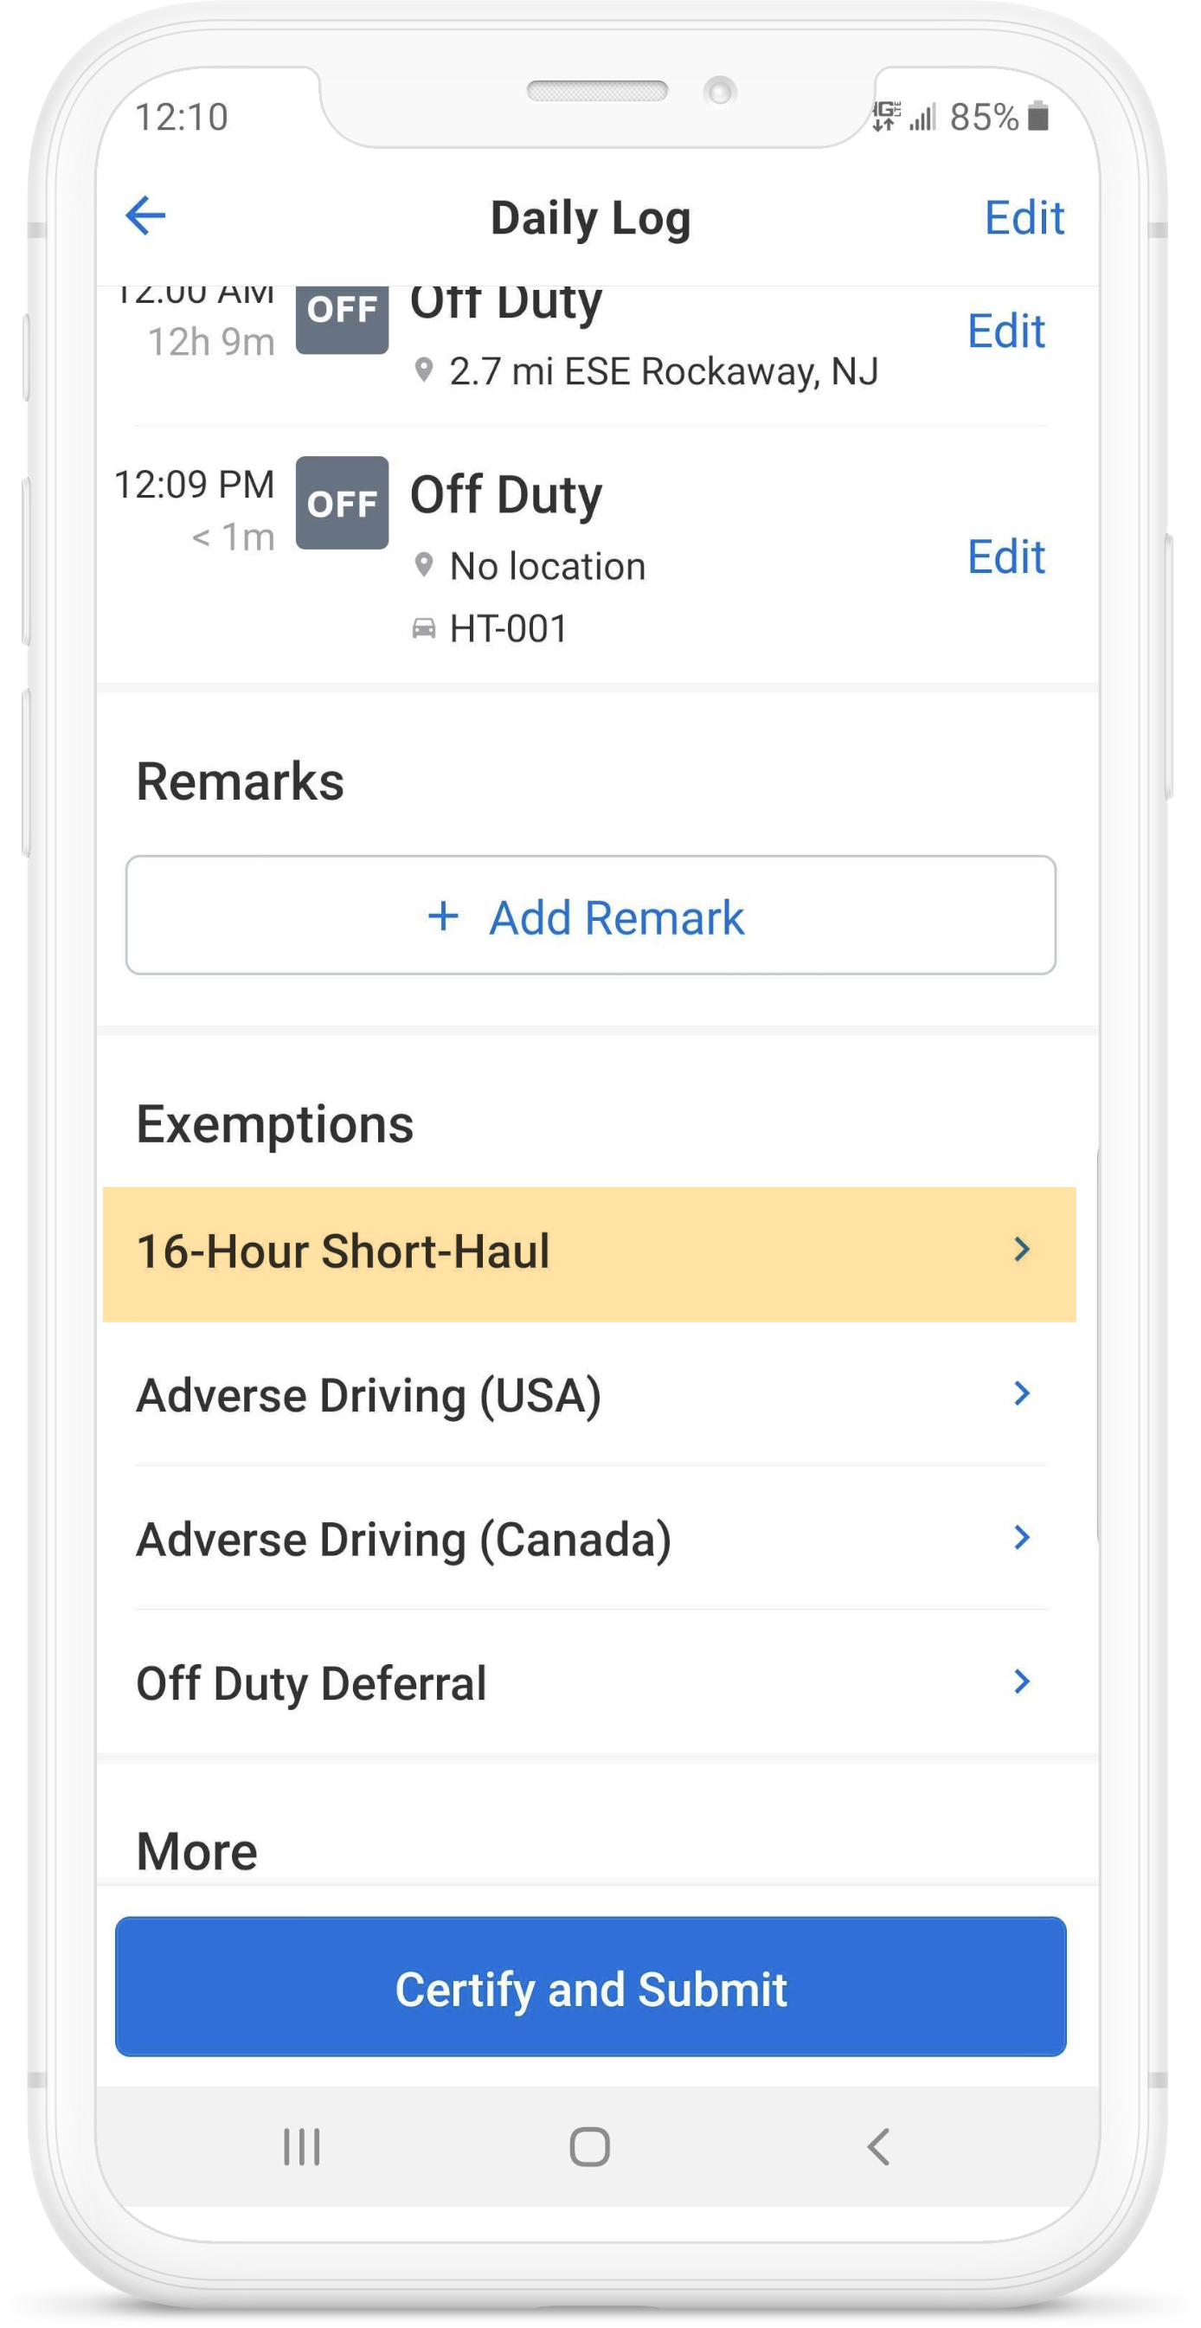Tap Add Remark to create a remark
This screenshot has width=1201, height=2328.
(592, 916)
